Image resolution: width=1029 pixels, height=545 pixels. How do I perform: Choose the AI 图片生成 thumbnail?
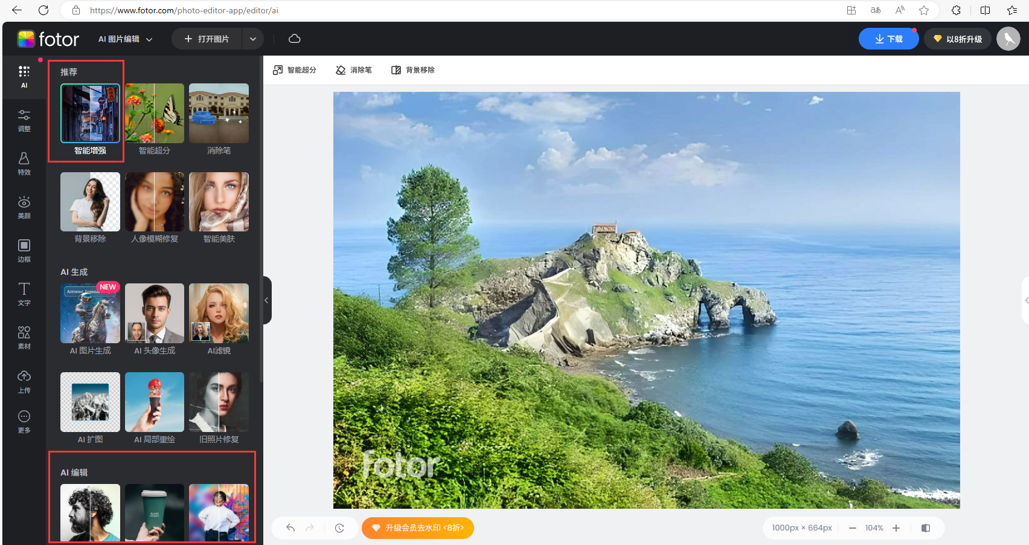[90, 313]
